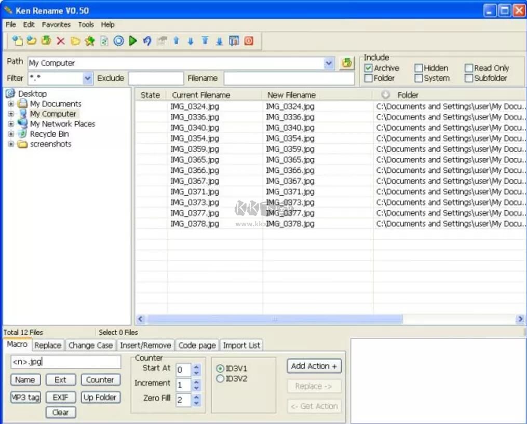The height and width of the screenshot is (424, 527).
Task: Open the Tools menu
Action: point(86,24)
